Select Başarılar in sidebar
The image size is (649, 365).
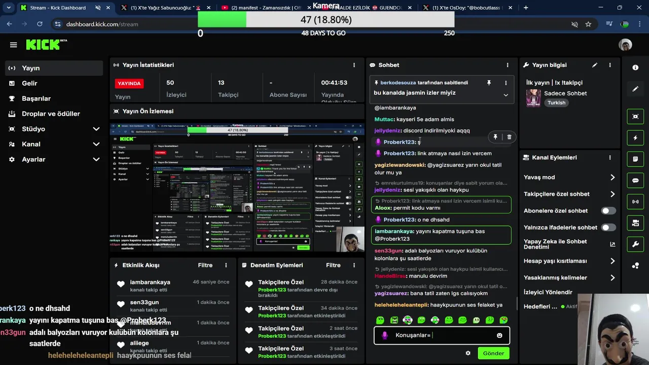point(54,98)
